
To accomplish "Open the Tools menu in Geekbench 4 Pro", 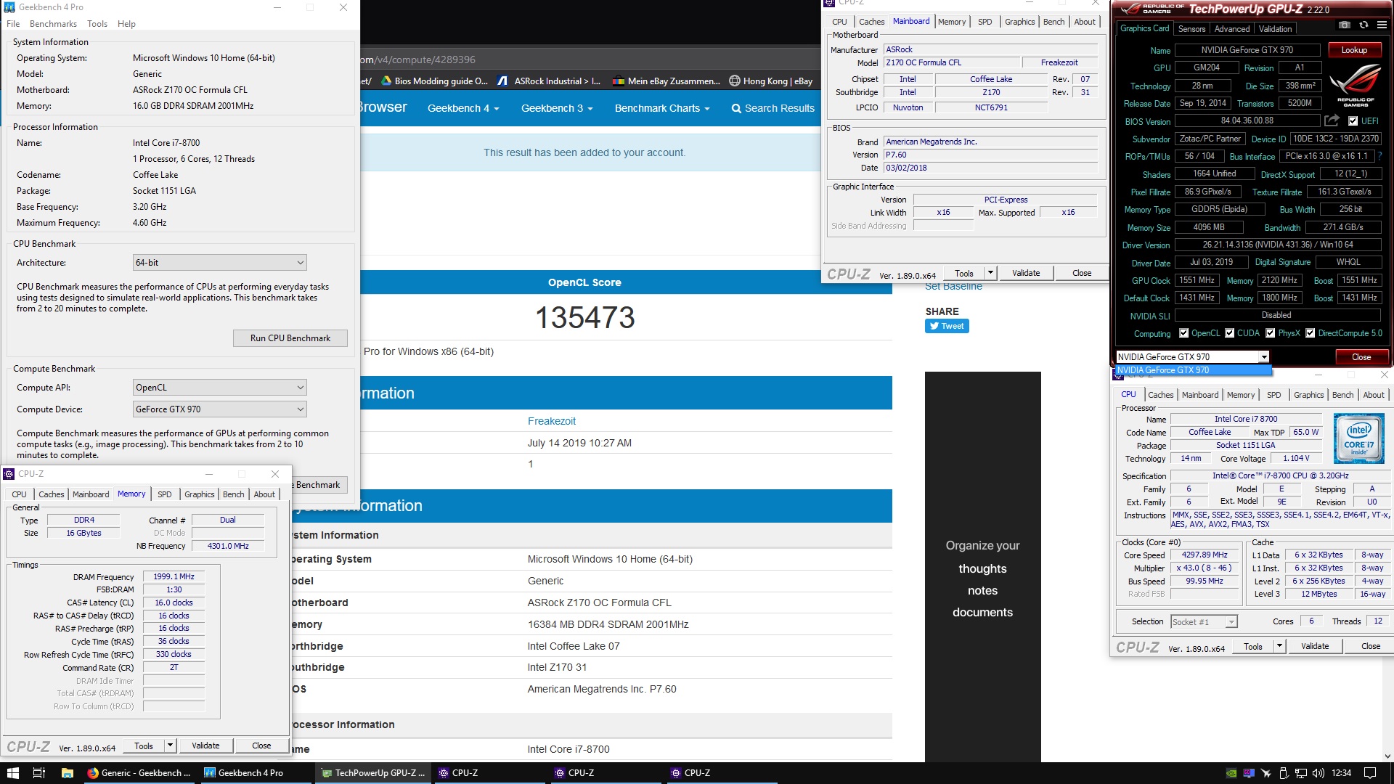I will click(97, 24).
